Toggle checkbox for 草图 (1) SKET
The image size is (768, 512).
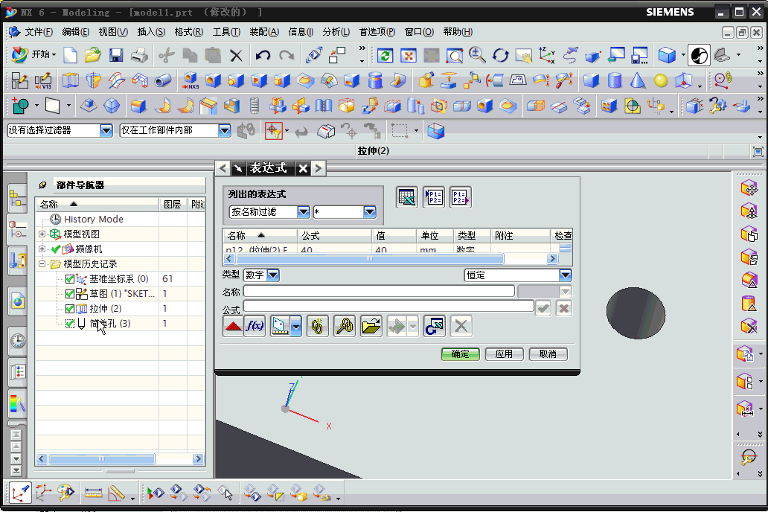click(69, 294)
